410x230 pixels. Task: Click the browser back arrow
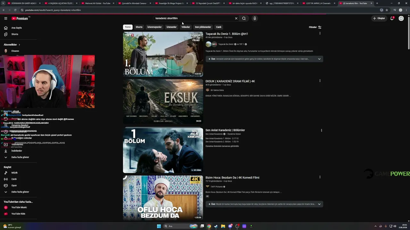pyautogui.click(x=4, y=10)
